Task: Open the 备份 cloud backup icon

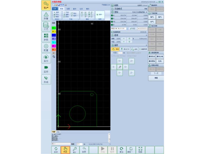Action: pos(46,58)
